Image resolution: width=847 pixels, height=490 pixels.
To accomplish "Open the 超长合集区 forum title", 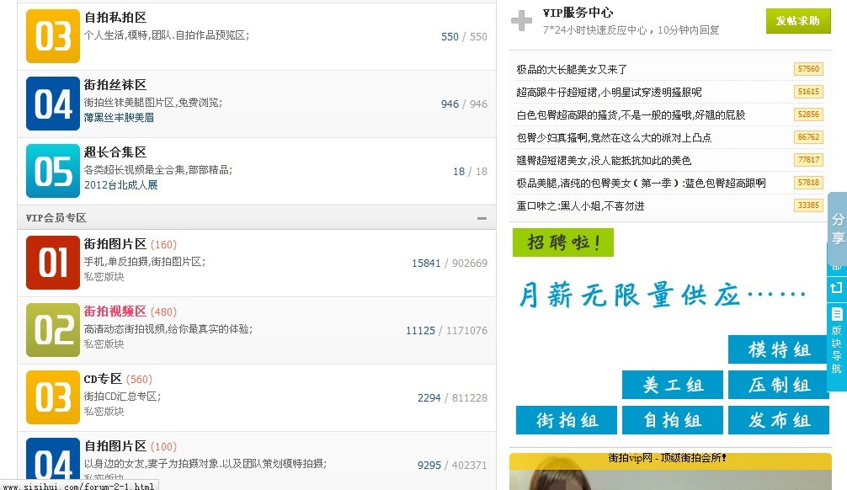I will [x=115, y=152].
